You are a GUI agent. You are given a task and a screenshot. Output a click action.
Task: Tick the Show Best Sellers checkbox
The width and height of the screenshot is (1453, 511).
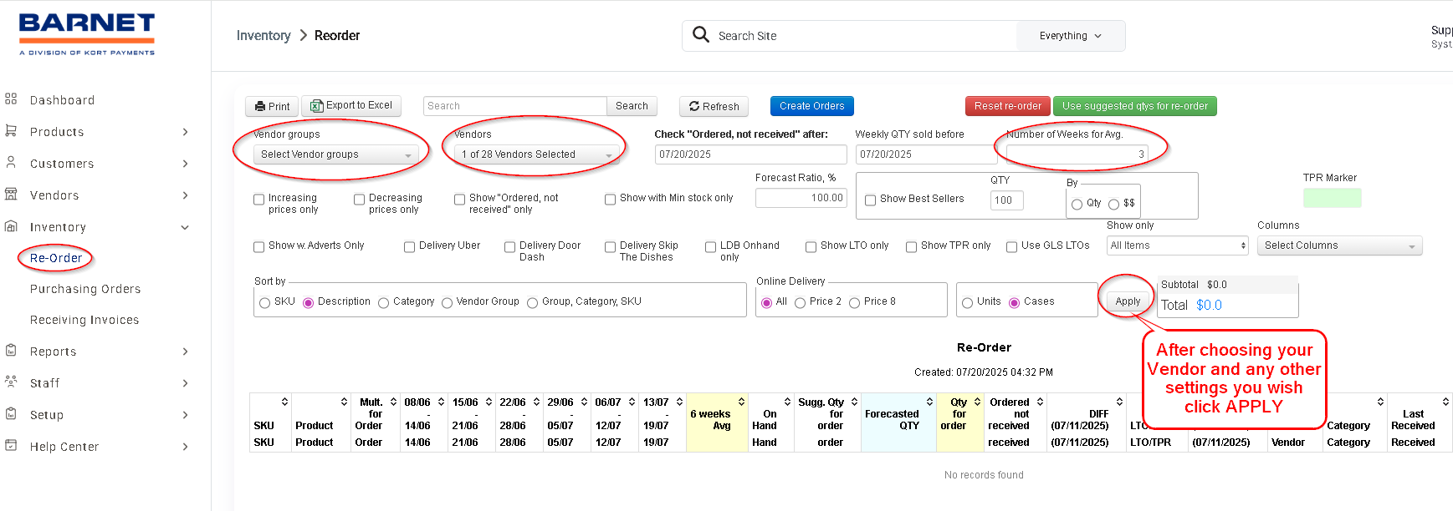(871, 200)
